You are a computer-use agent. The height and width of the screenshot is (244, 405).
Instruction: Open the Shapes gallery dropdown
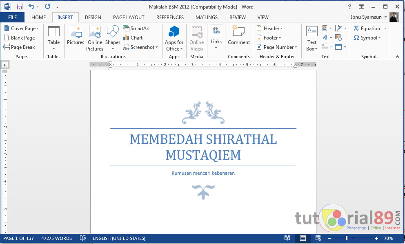pos(113,49)
